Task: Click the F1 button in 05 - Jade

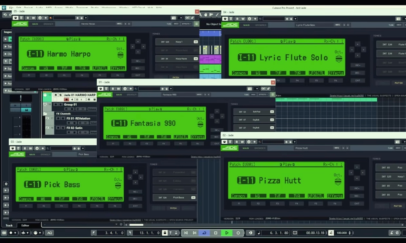Action: coord(29,75)
